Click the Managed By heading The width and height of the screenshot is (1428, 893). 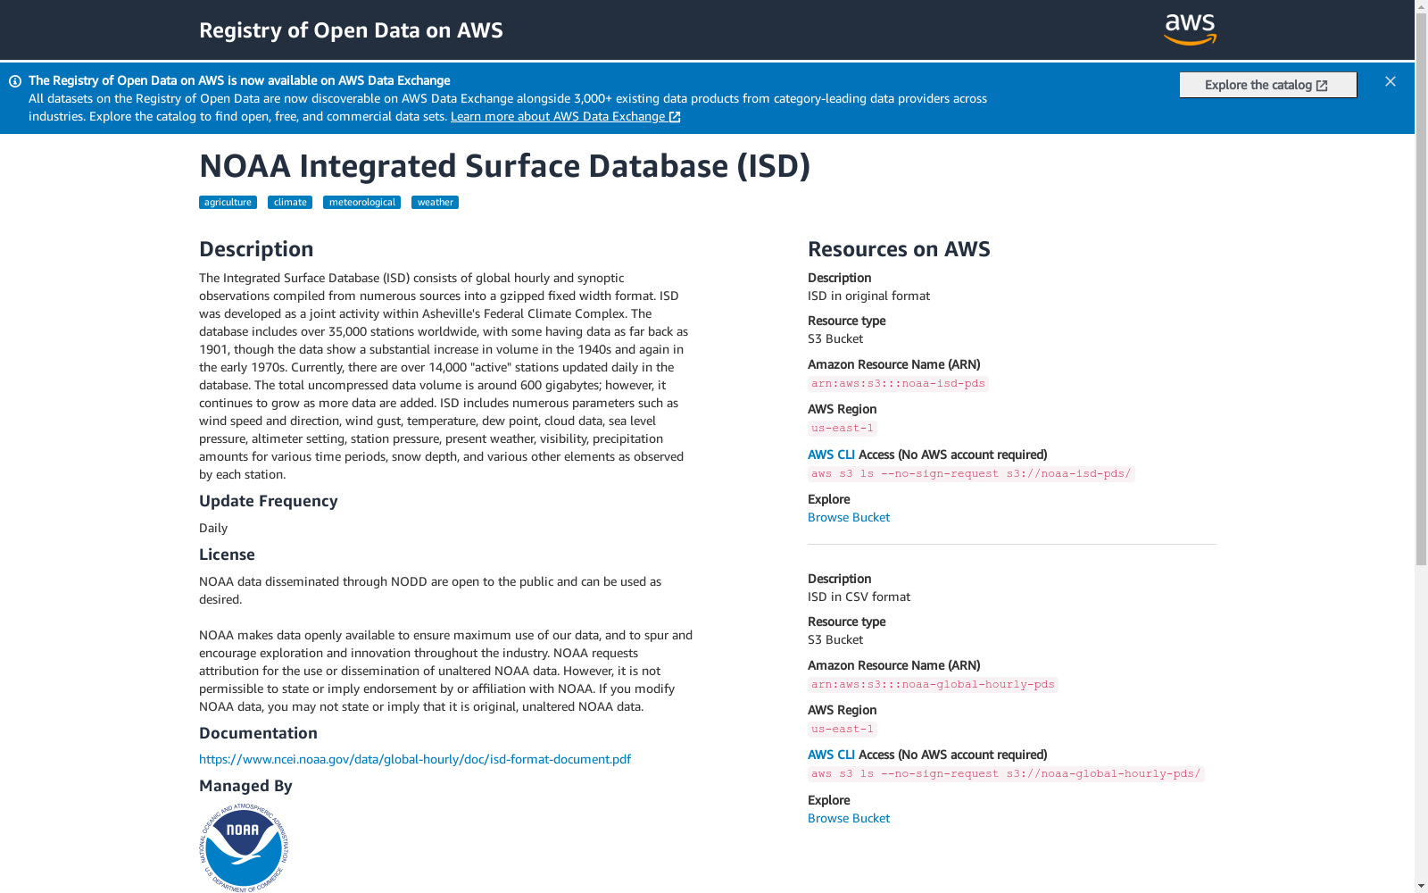(x=245, y=786)
